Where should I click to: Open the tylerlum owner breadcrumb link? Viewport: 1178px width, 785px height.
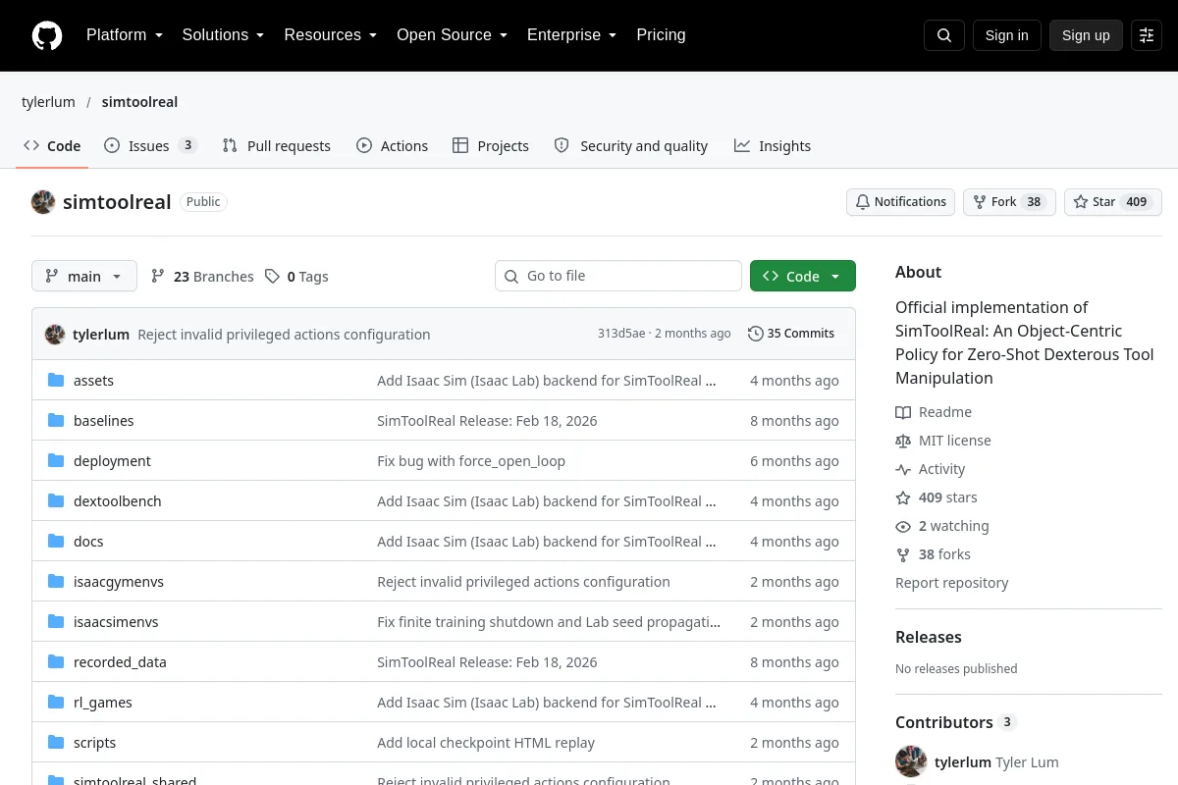[48, 102]
